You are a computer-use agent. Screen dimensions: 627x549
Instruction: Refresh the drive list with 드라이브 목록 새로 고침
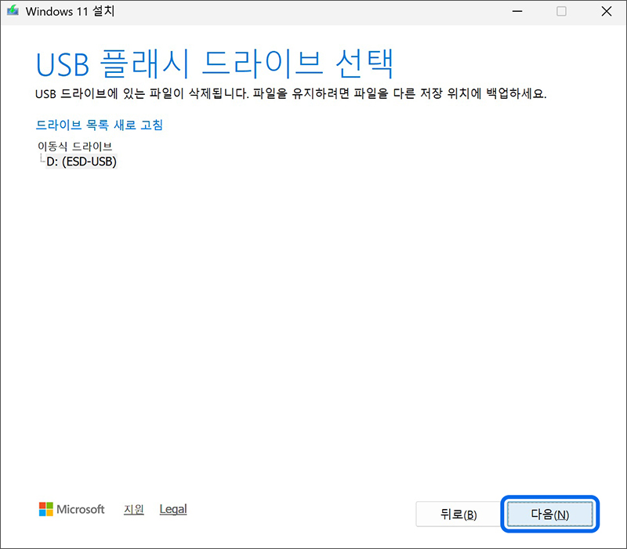(x=98, y=125)
